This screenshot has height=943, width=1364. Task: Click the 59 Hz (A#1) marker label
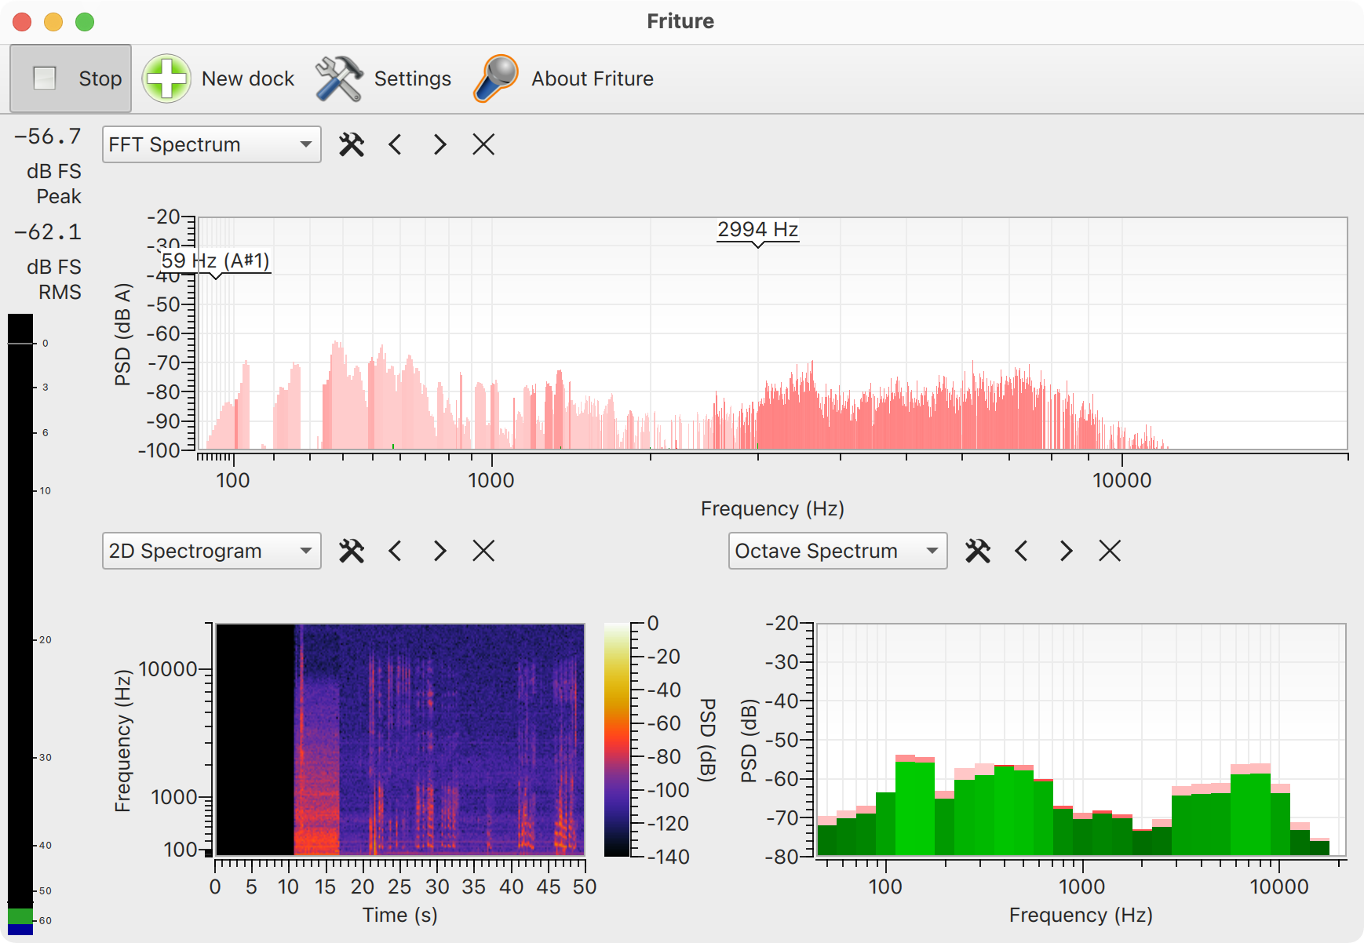coord(216,260)
